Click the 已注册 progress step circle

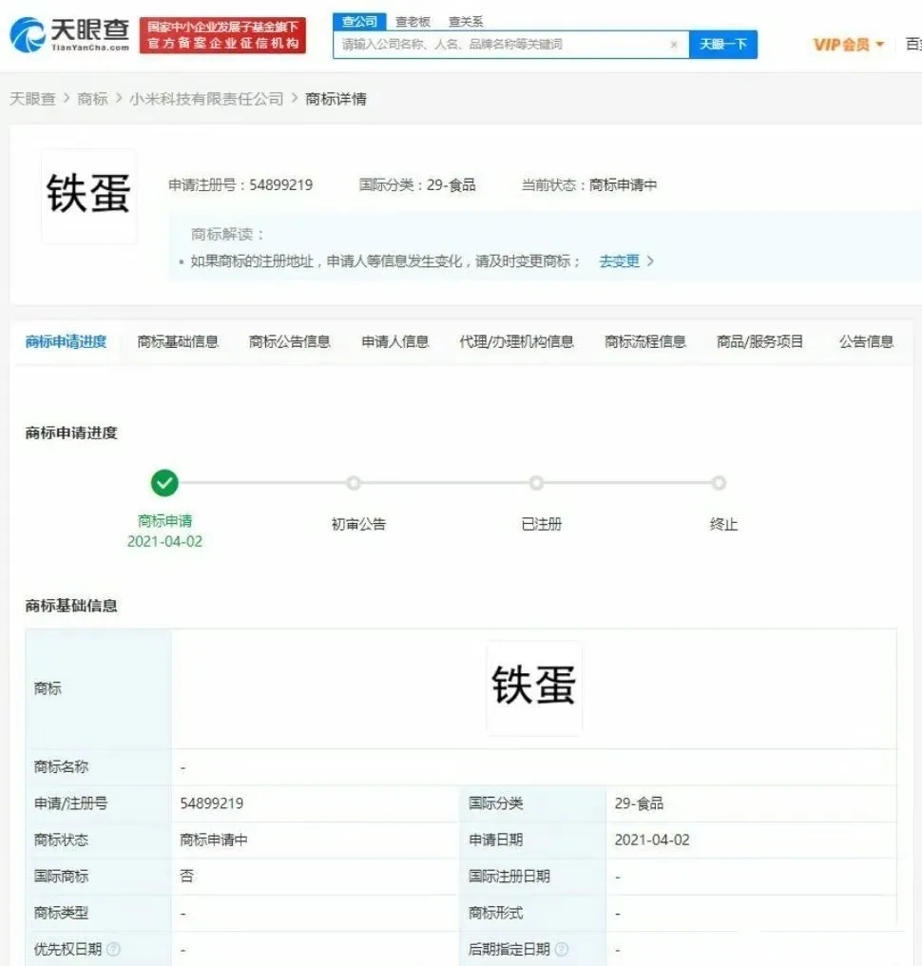536,483
